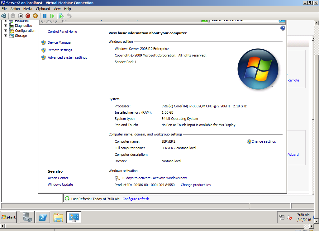This screenshot has width=319, height=231.
Task: Pause the virtual machine
Action: (45, 16)
